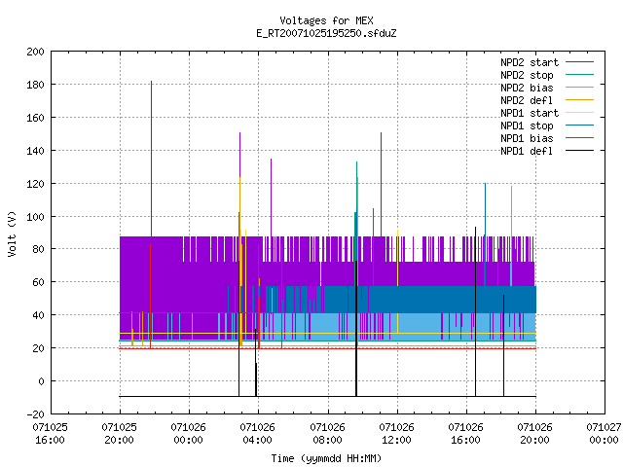Click the red line sample for NPD1 bias

[x=579, y=138]
